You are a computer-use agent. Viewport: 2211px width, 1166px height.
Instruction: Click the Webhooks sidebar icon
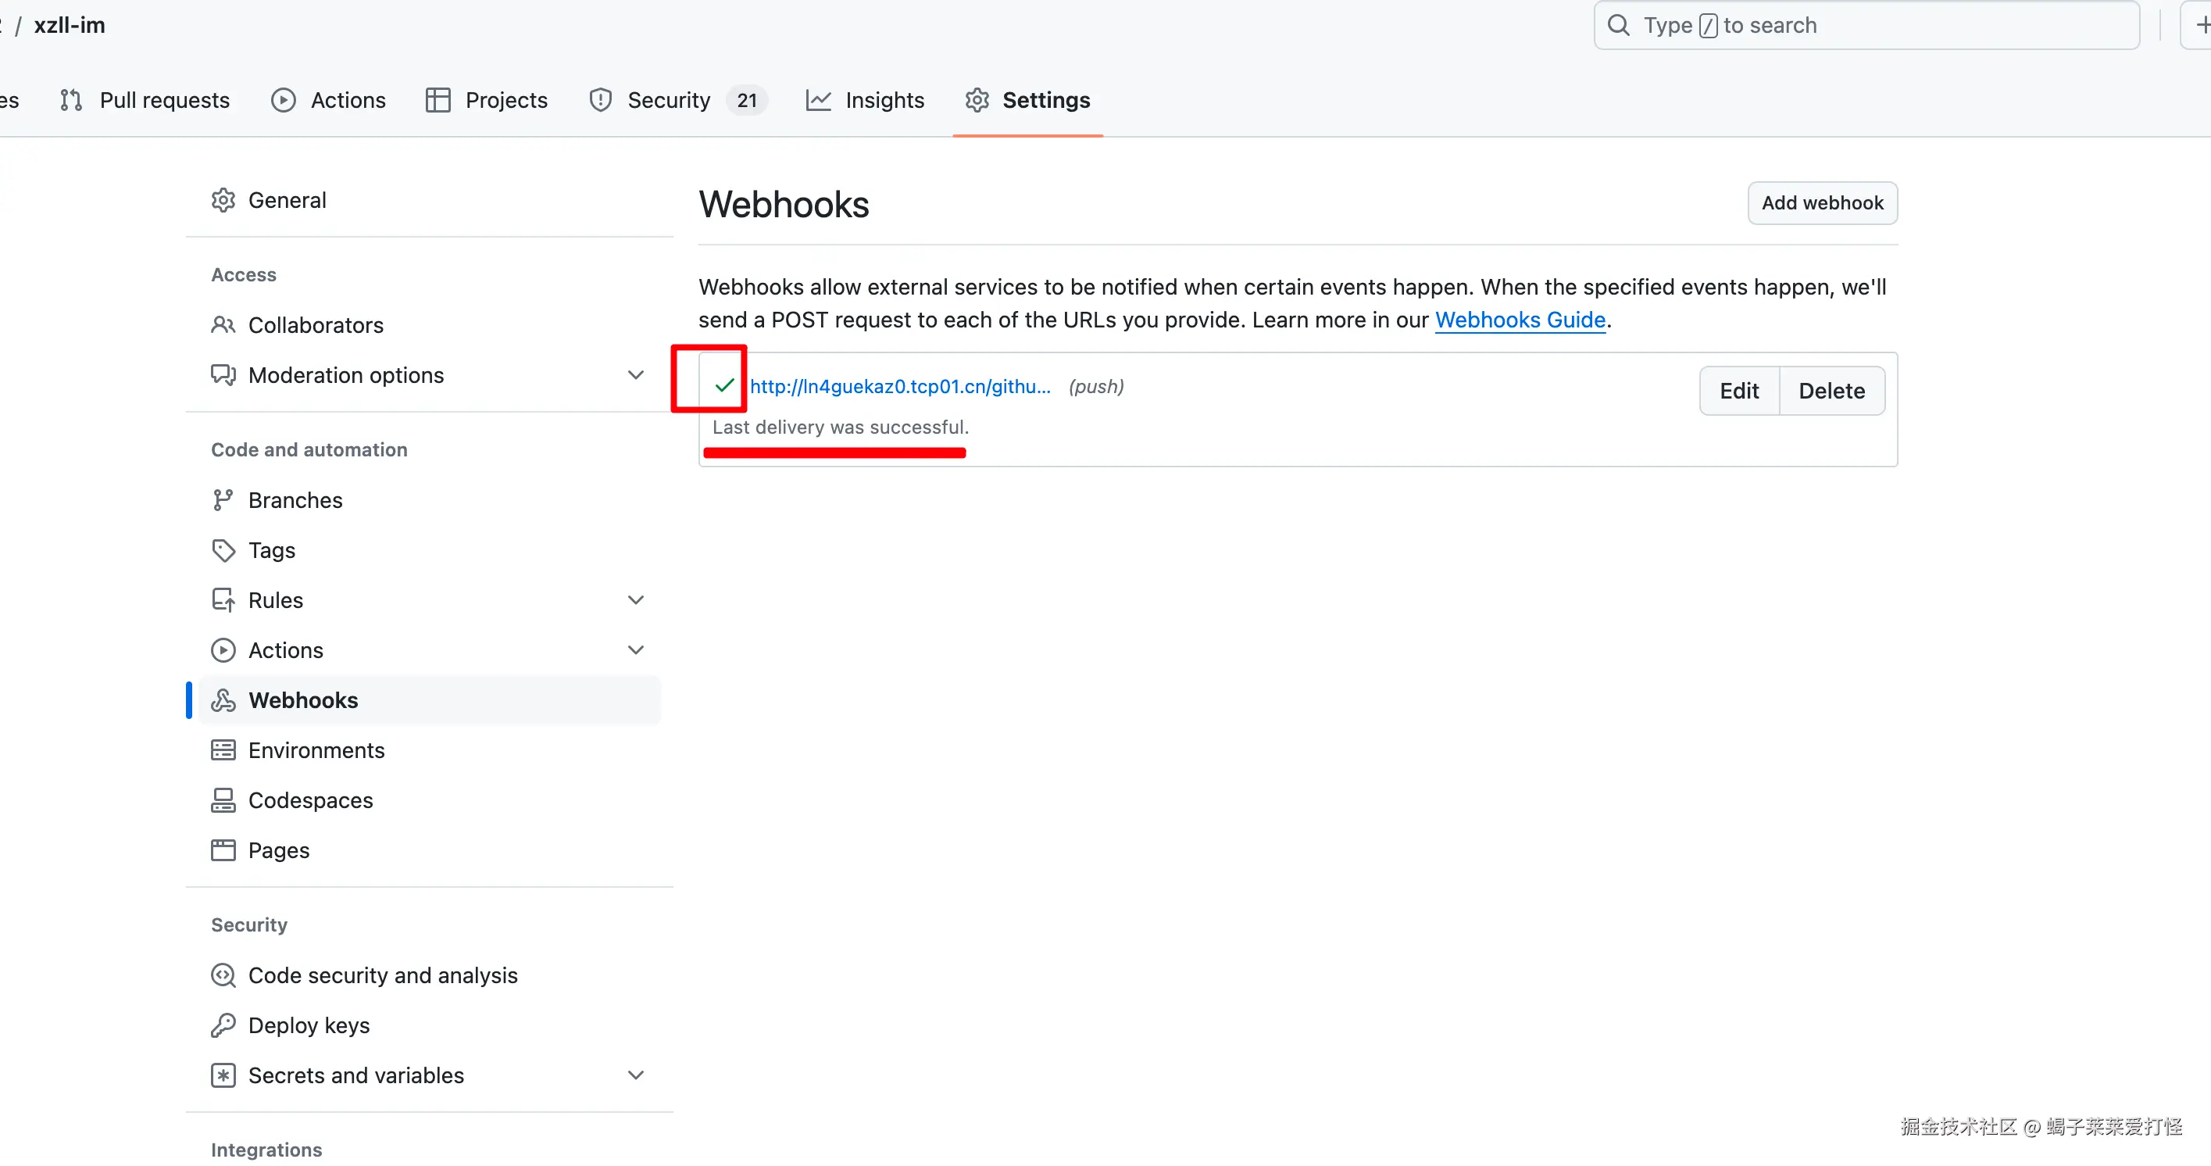(223, 701)
